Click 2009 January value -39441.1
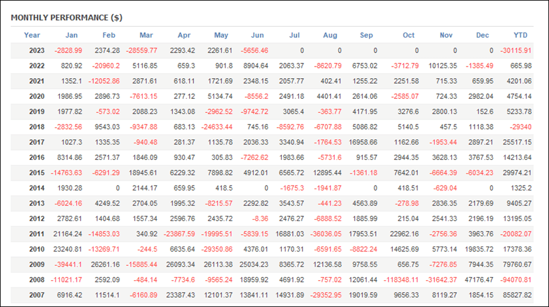The width and height of the screenshot is (549, 307). [x=68, y=265]
